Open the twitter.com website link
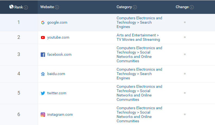 pyautogui.click(x=57, y=93)
